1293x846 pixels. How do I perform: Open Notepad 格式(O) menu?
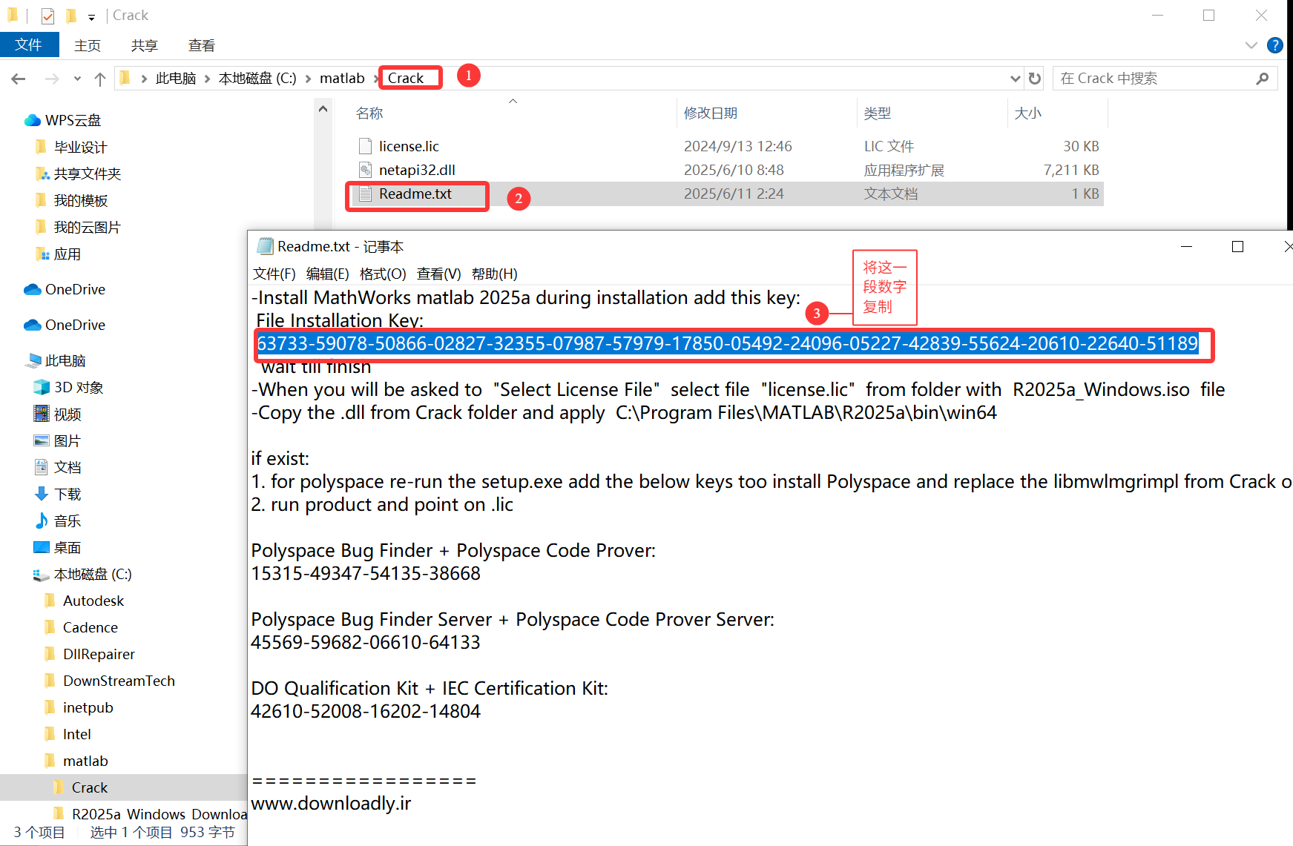coord(383,274)
